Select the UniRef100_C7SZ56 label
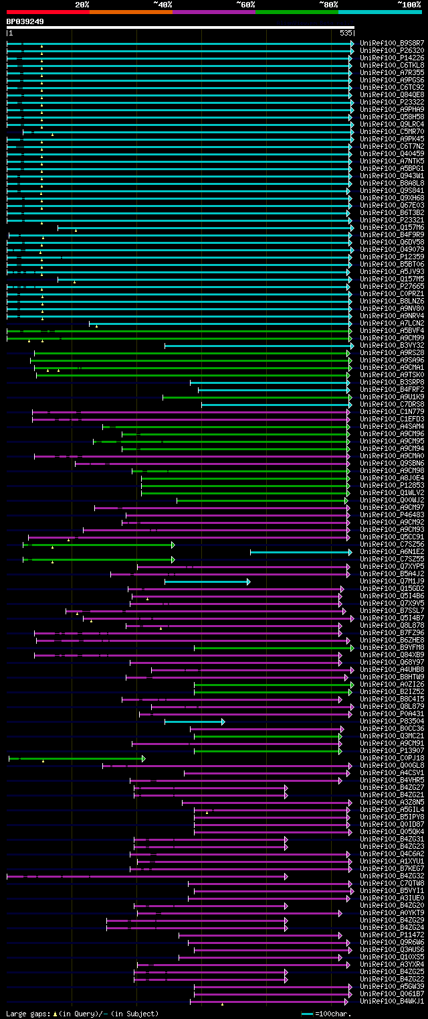 click(x=392, y=544)
